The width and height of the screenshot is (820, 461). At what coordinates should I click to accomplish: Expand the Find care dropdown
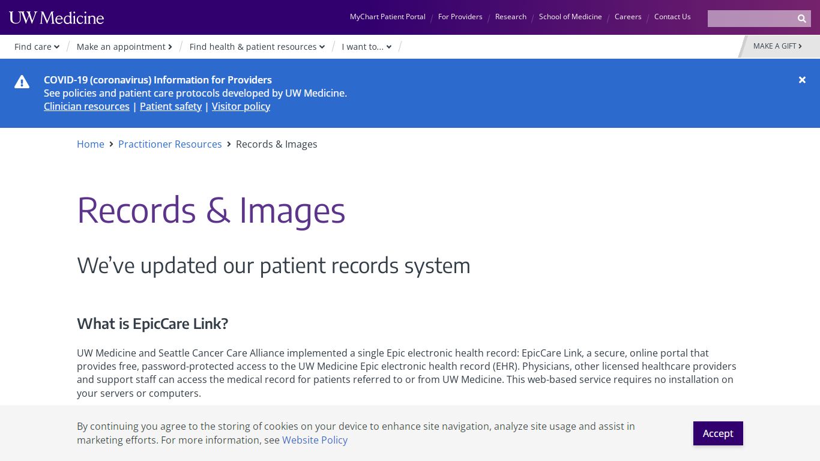point(37,47)
